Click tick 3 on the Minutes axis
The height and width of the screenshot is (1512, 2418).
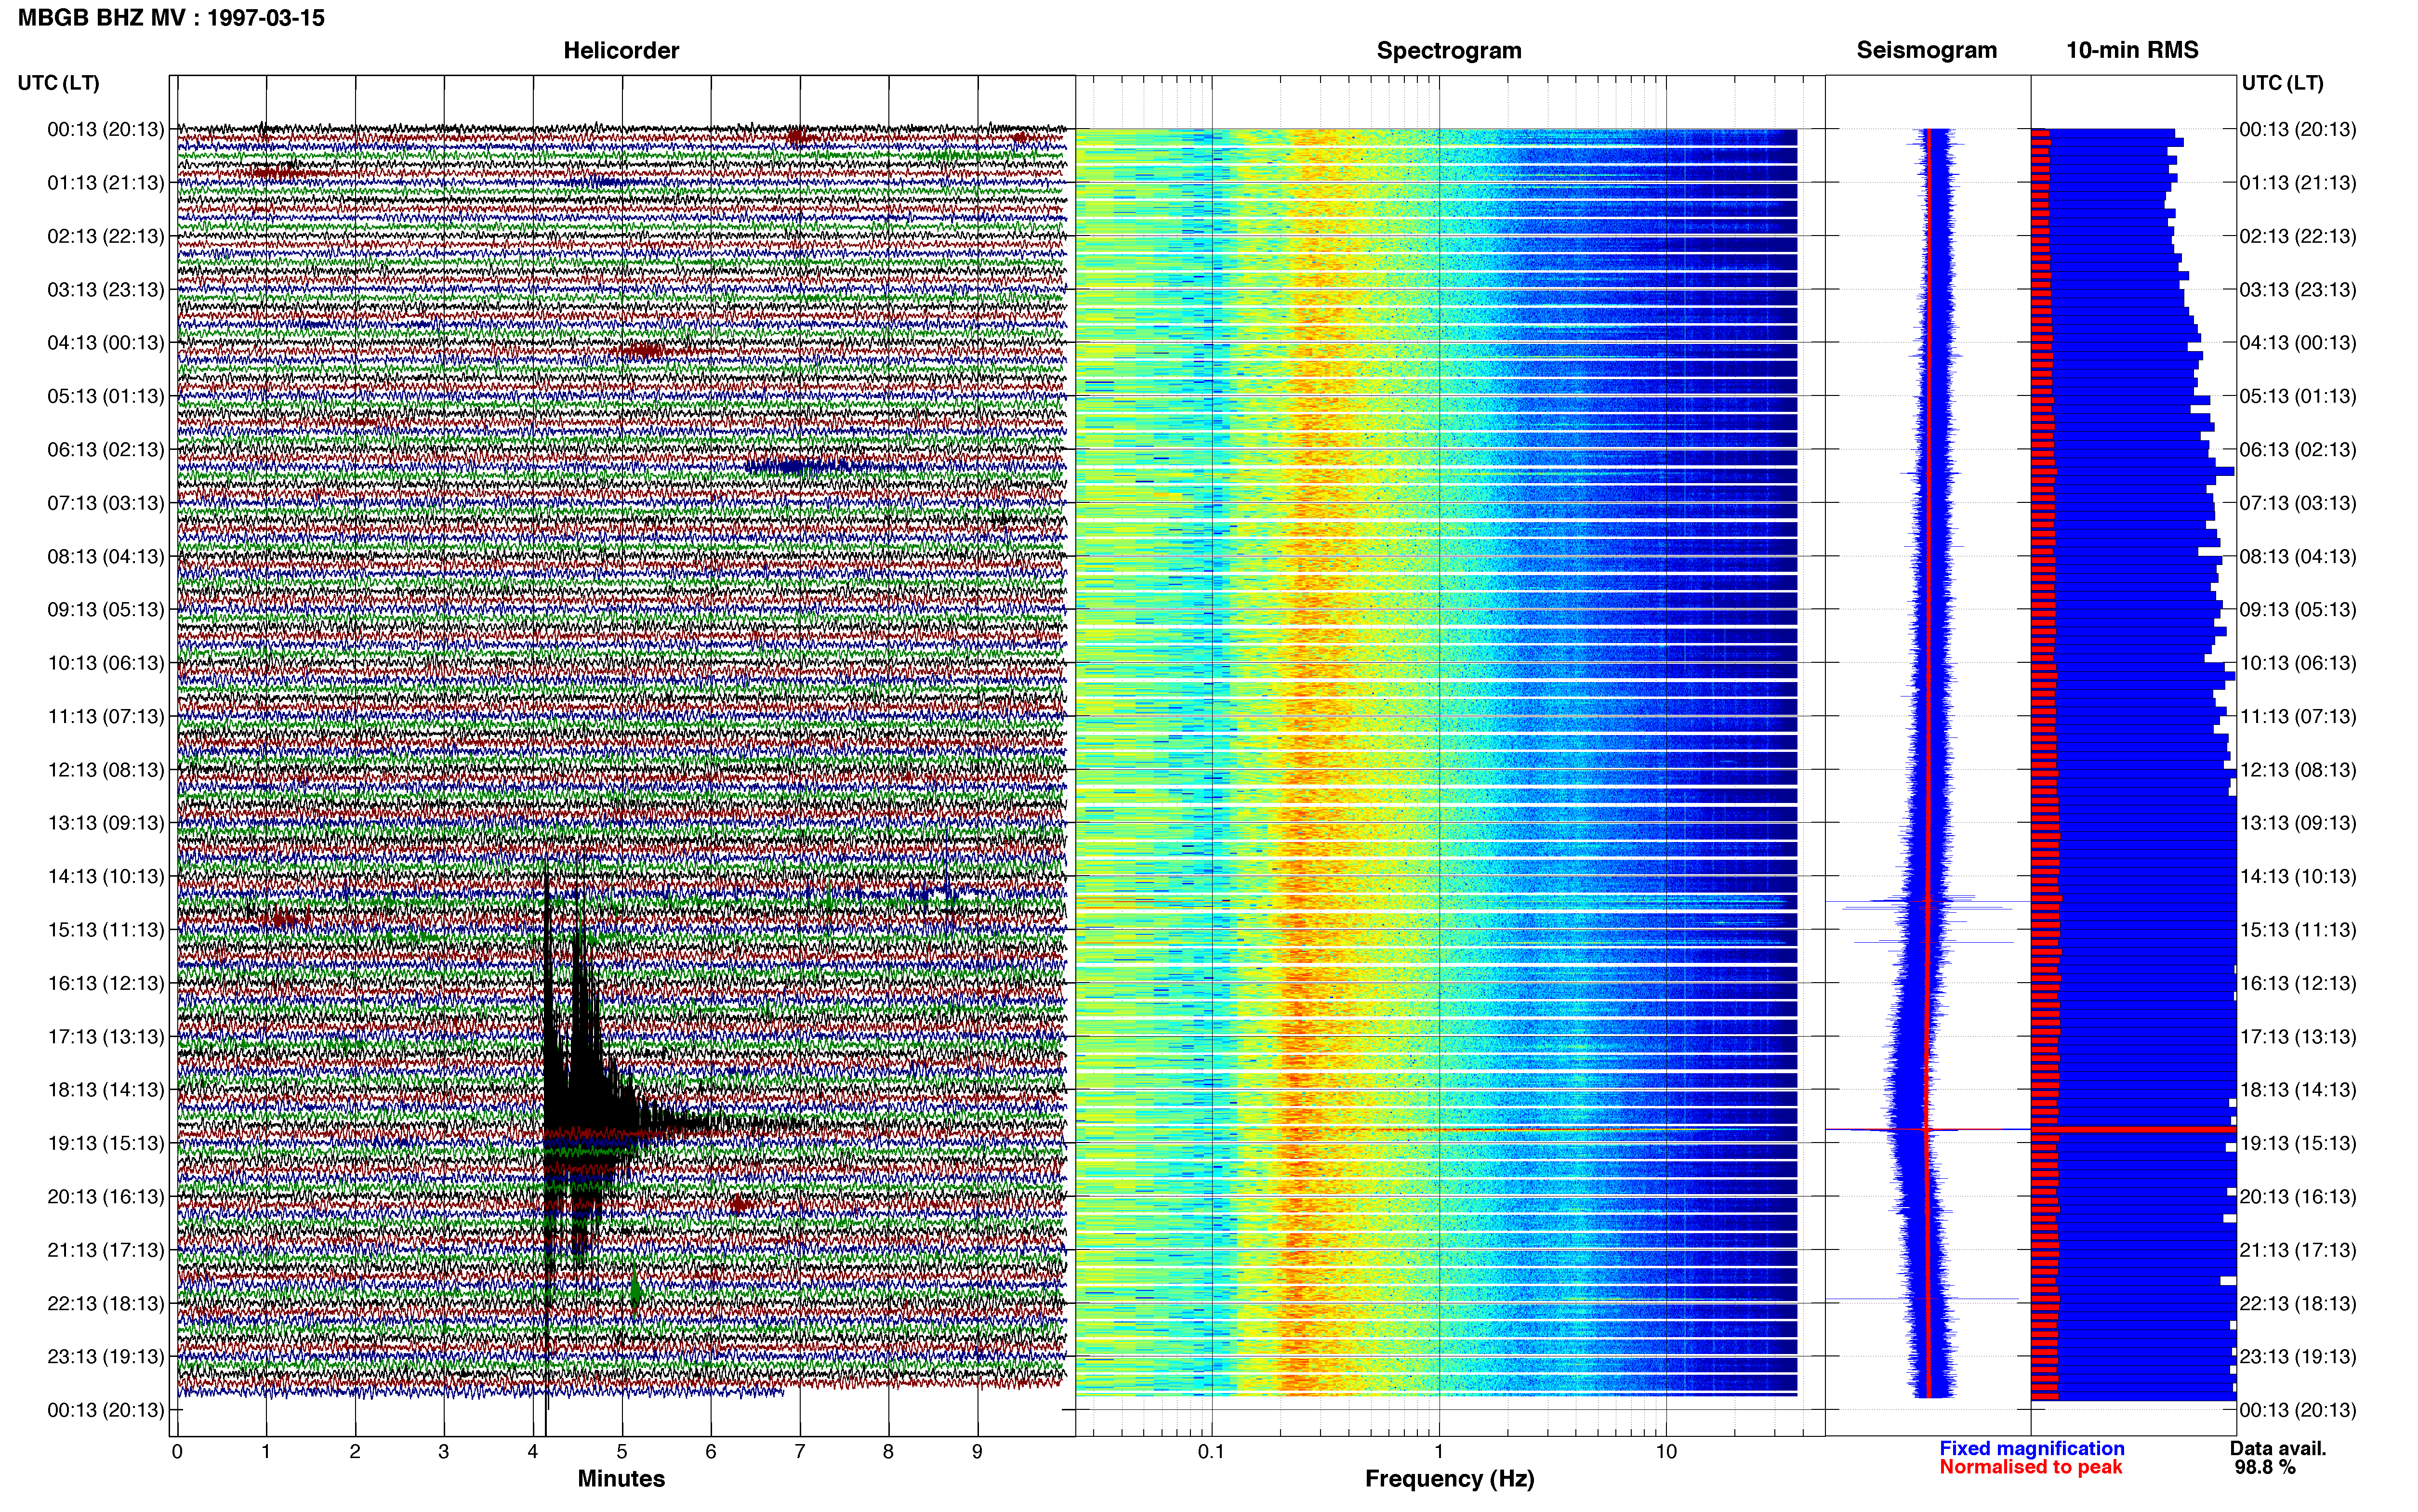click(444, 1452)
